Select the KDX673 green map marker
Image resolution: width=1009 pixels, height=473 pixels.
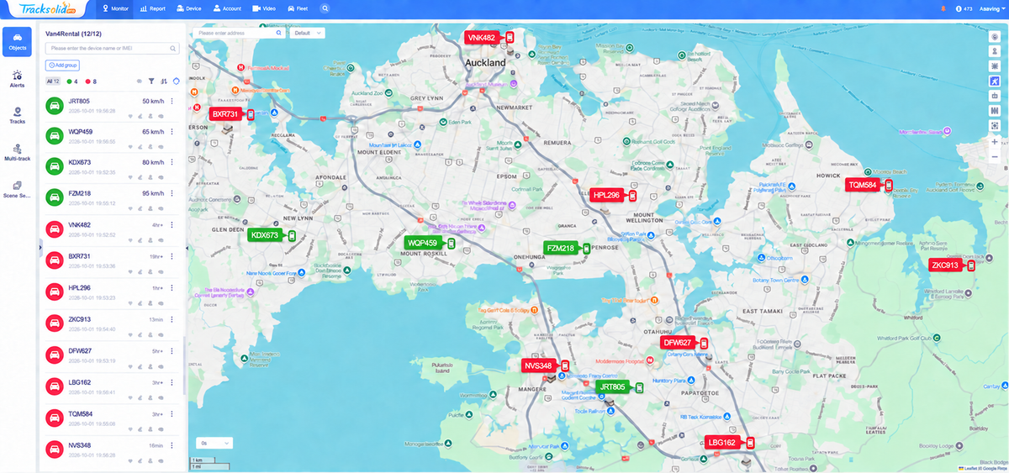[x=272, y=235]
